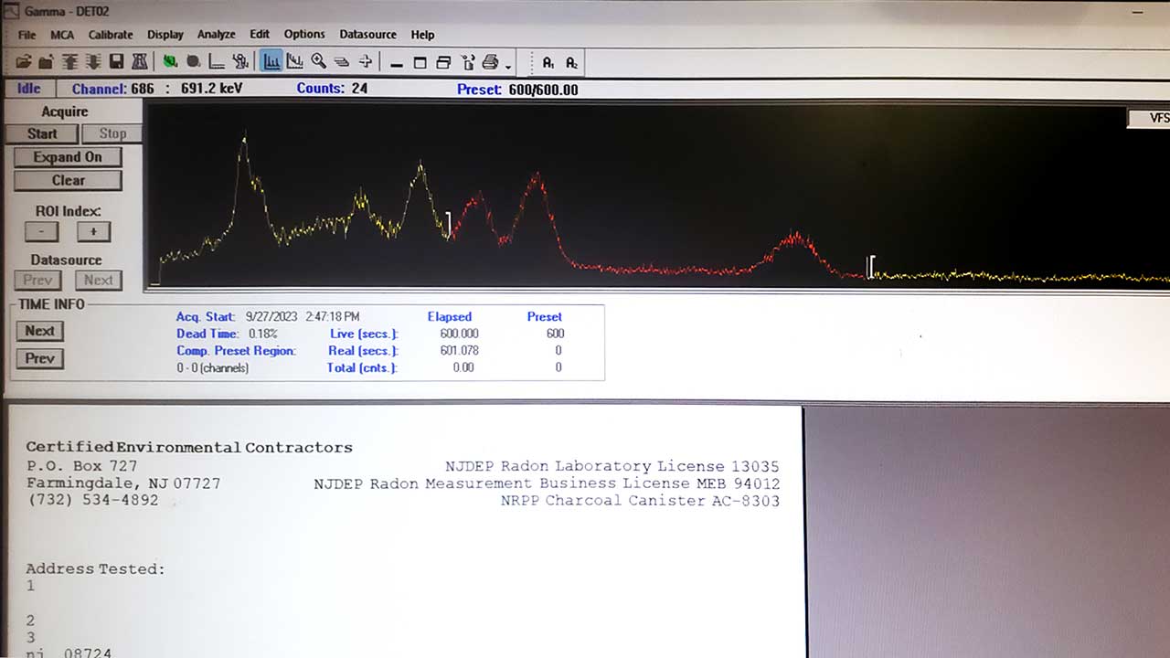This screenshot has width=1170, height=658.
Task: Open the Calibrate menu
Action: coord(111,35)
